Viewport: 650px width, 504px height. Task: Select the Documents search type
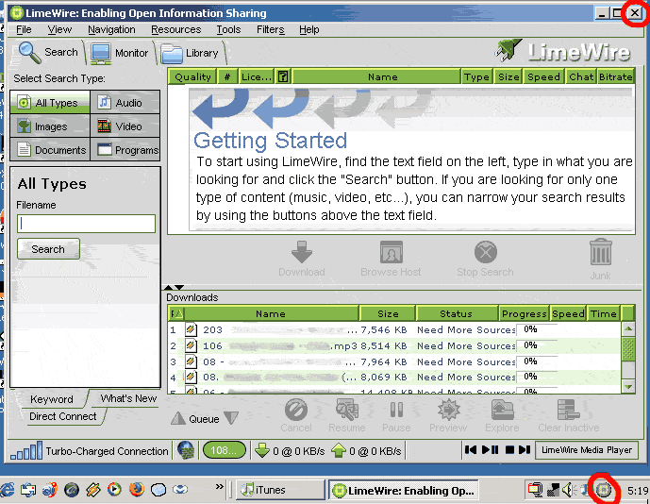[x=50, y=150]
